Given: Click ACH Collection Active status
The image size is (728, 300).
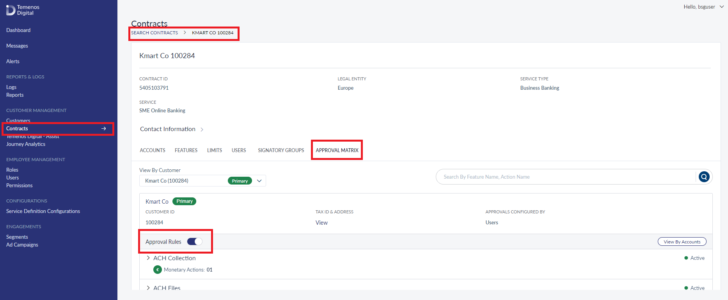Looking at the screenshot, I should click(x=694, y=258).
